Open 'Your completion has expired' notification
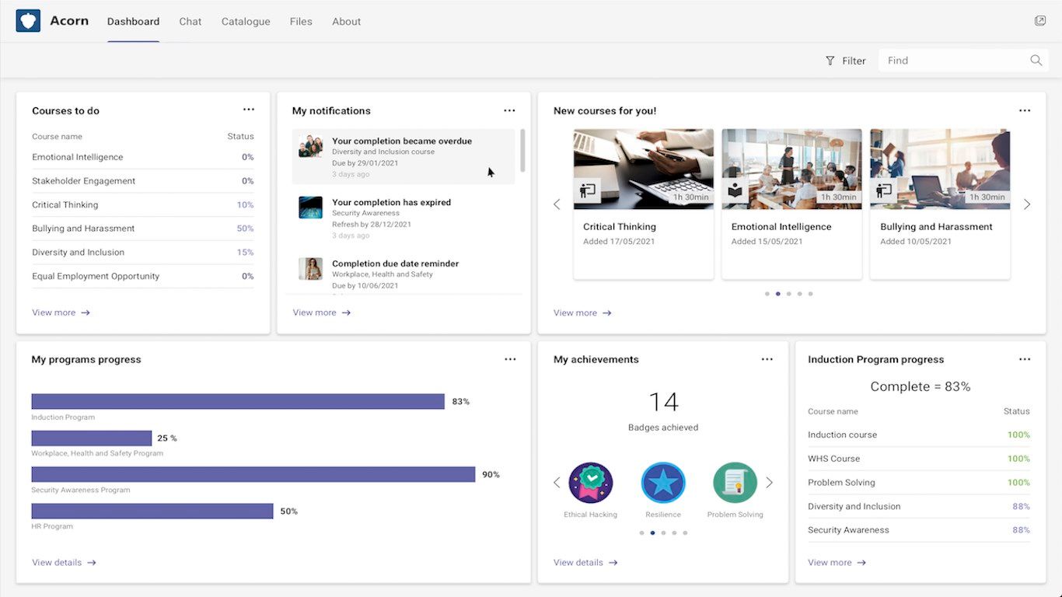Viewport: 1062px width, 597px height. (x=403, y=218)
